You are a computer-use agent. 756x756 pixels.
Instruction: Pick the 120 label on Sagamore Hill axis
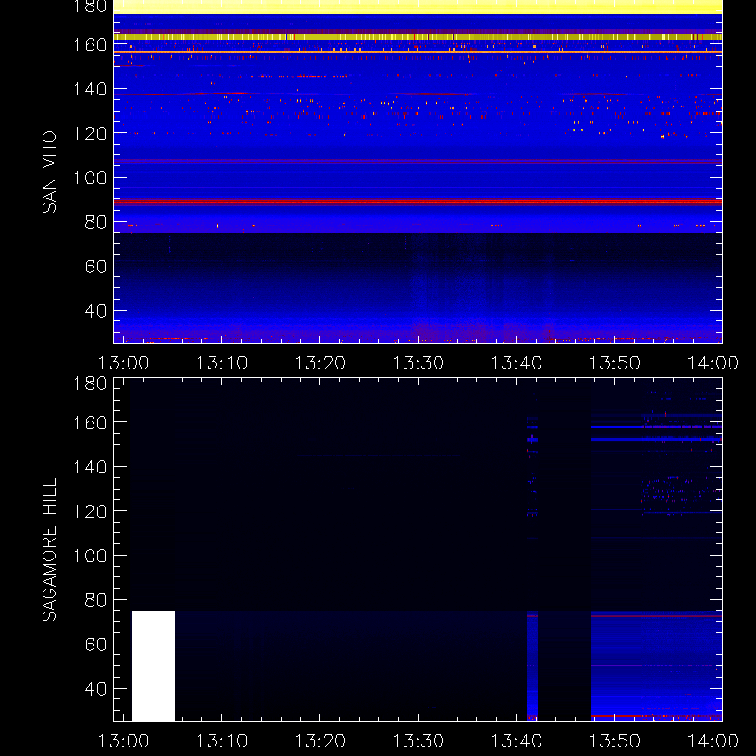tap(90, 511)
